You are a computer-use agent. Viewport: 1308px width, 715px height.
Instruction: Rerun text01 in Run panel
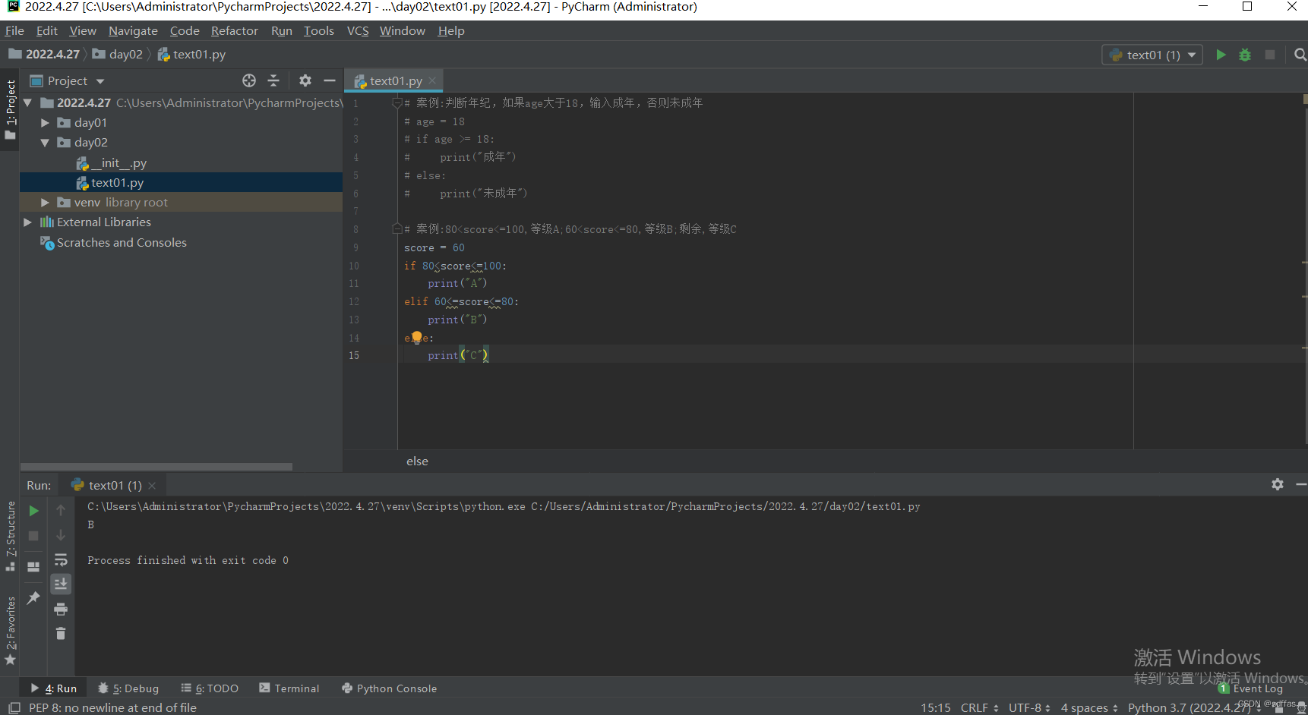tap(33, 511)
